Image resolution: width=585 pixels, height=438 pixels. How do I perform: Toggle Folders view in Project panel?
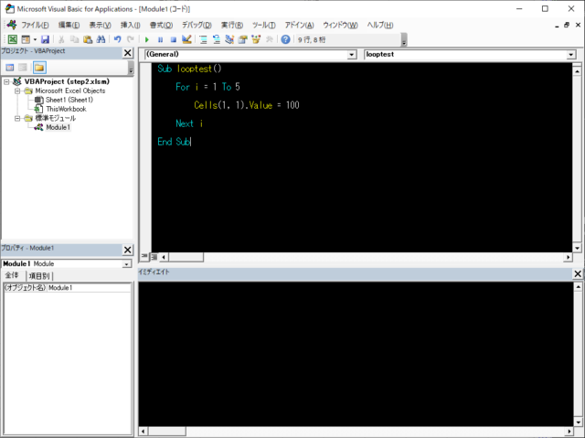[39, 68]
